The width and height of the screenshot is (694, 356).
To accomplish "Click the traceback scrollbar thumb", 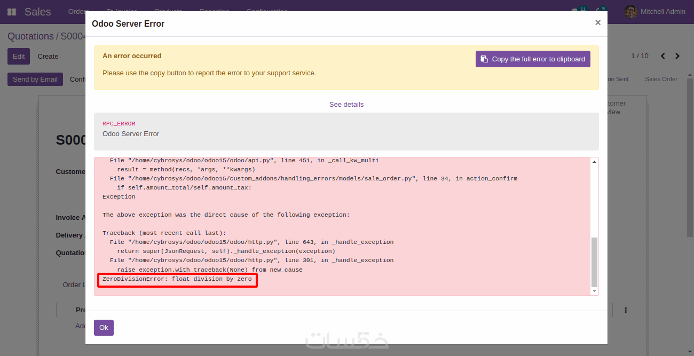I will pyautogui.click(x=595, y=262).
